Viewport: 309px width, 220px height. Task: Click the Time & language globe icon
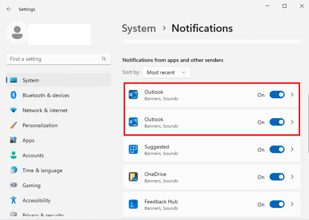point(14,170)
